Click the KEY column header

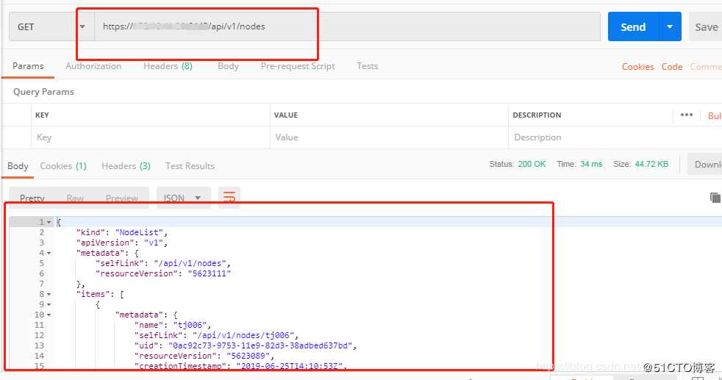tap(42, 115)
